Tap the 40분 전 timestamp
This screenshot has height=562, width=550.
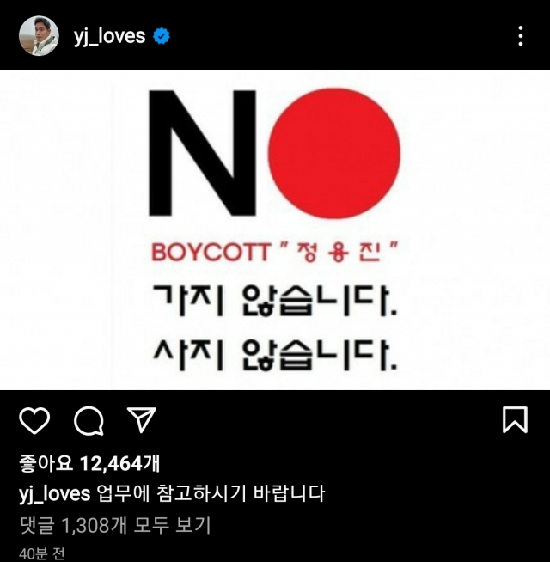point(42,553)
